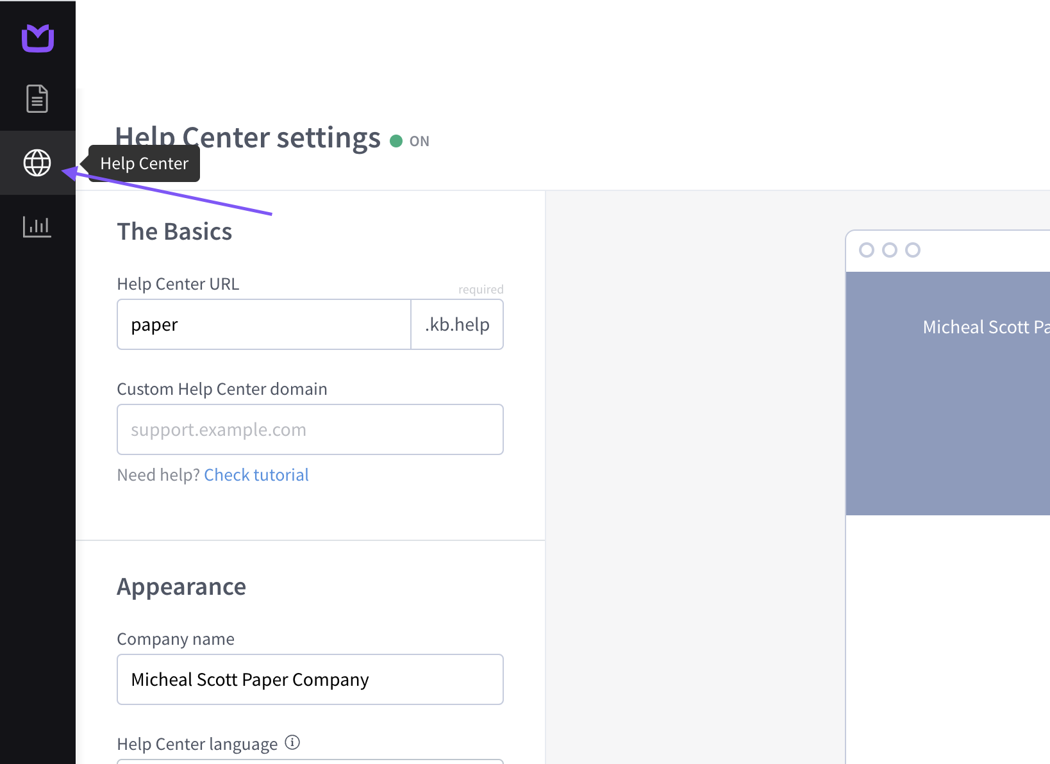Click the Help Center tooltip label

click(x=144, y=163)
